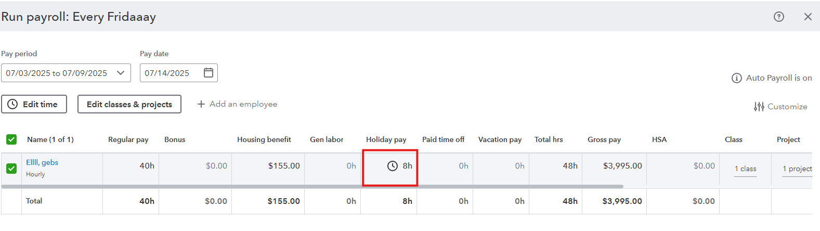
Task: Click the Pay date input field
Action: point(179,73)
